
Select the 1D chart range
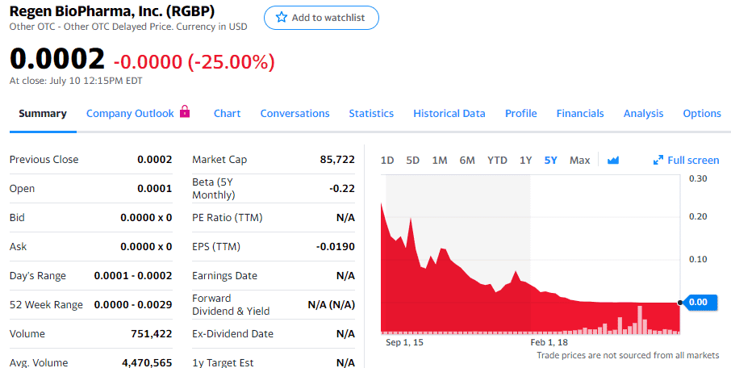(x=387, y=160)
